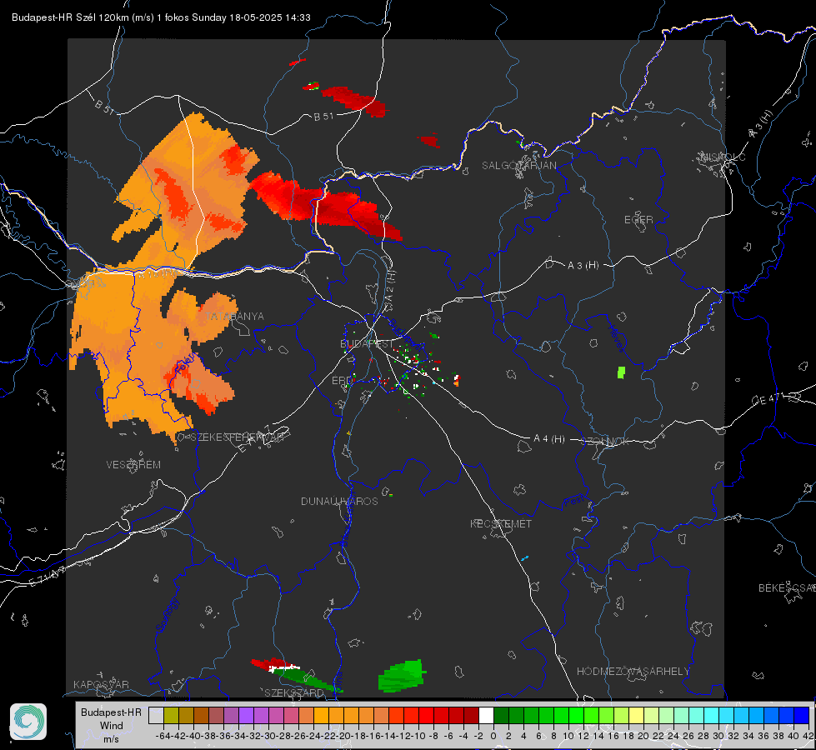Select the EGER city label
The image size is (816, 750).
click(638, 220)
